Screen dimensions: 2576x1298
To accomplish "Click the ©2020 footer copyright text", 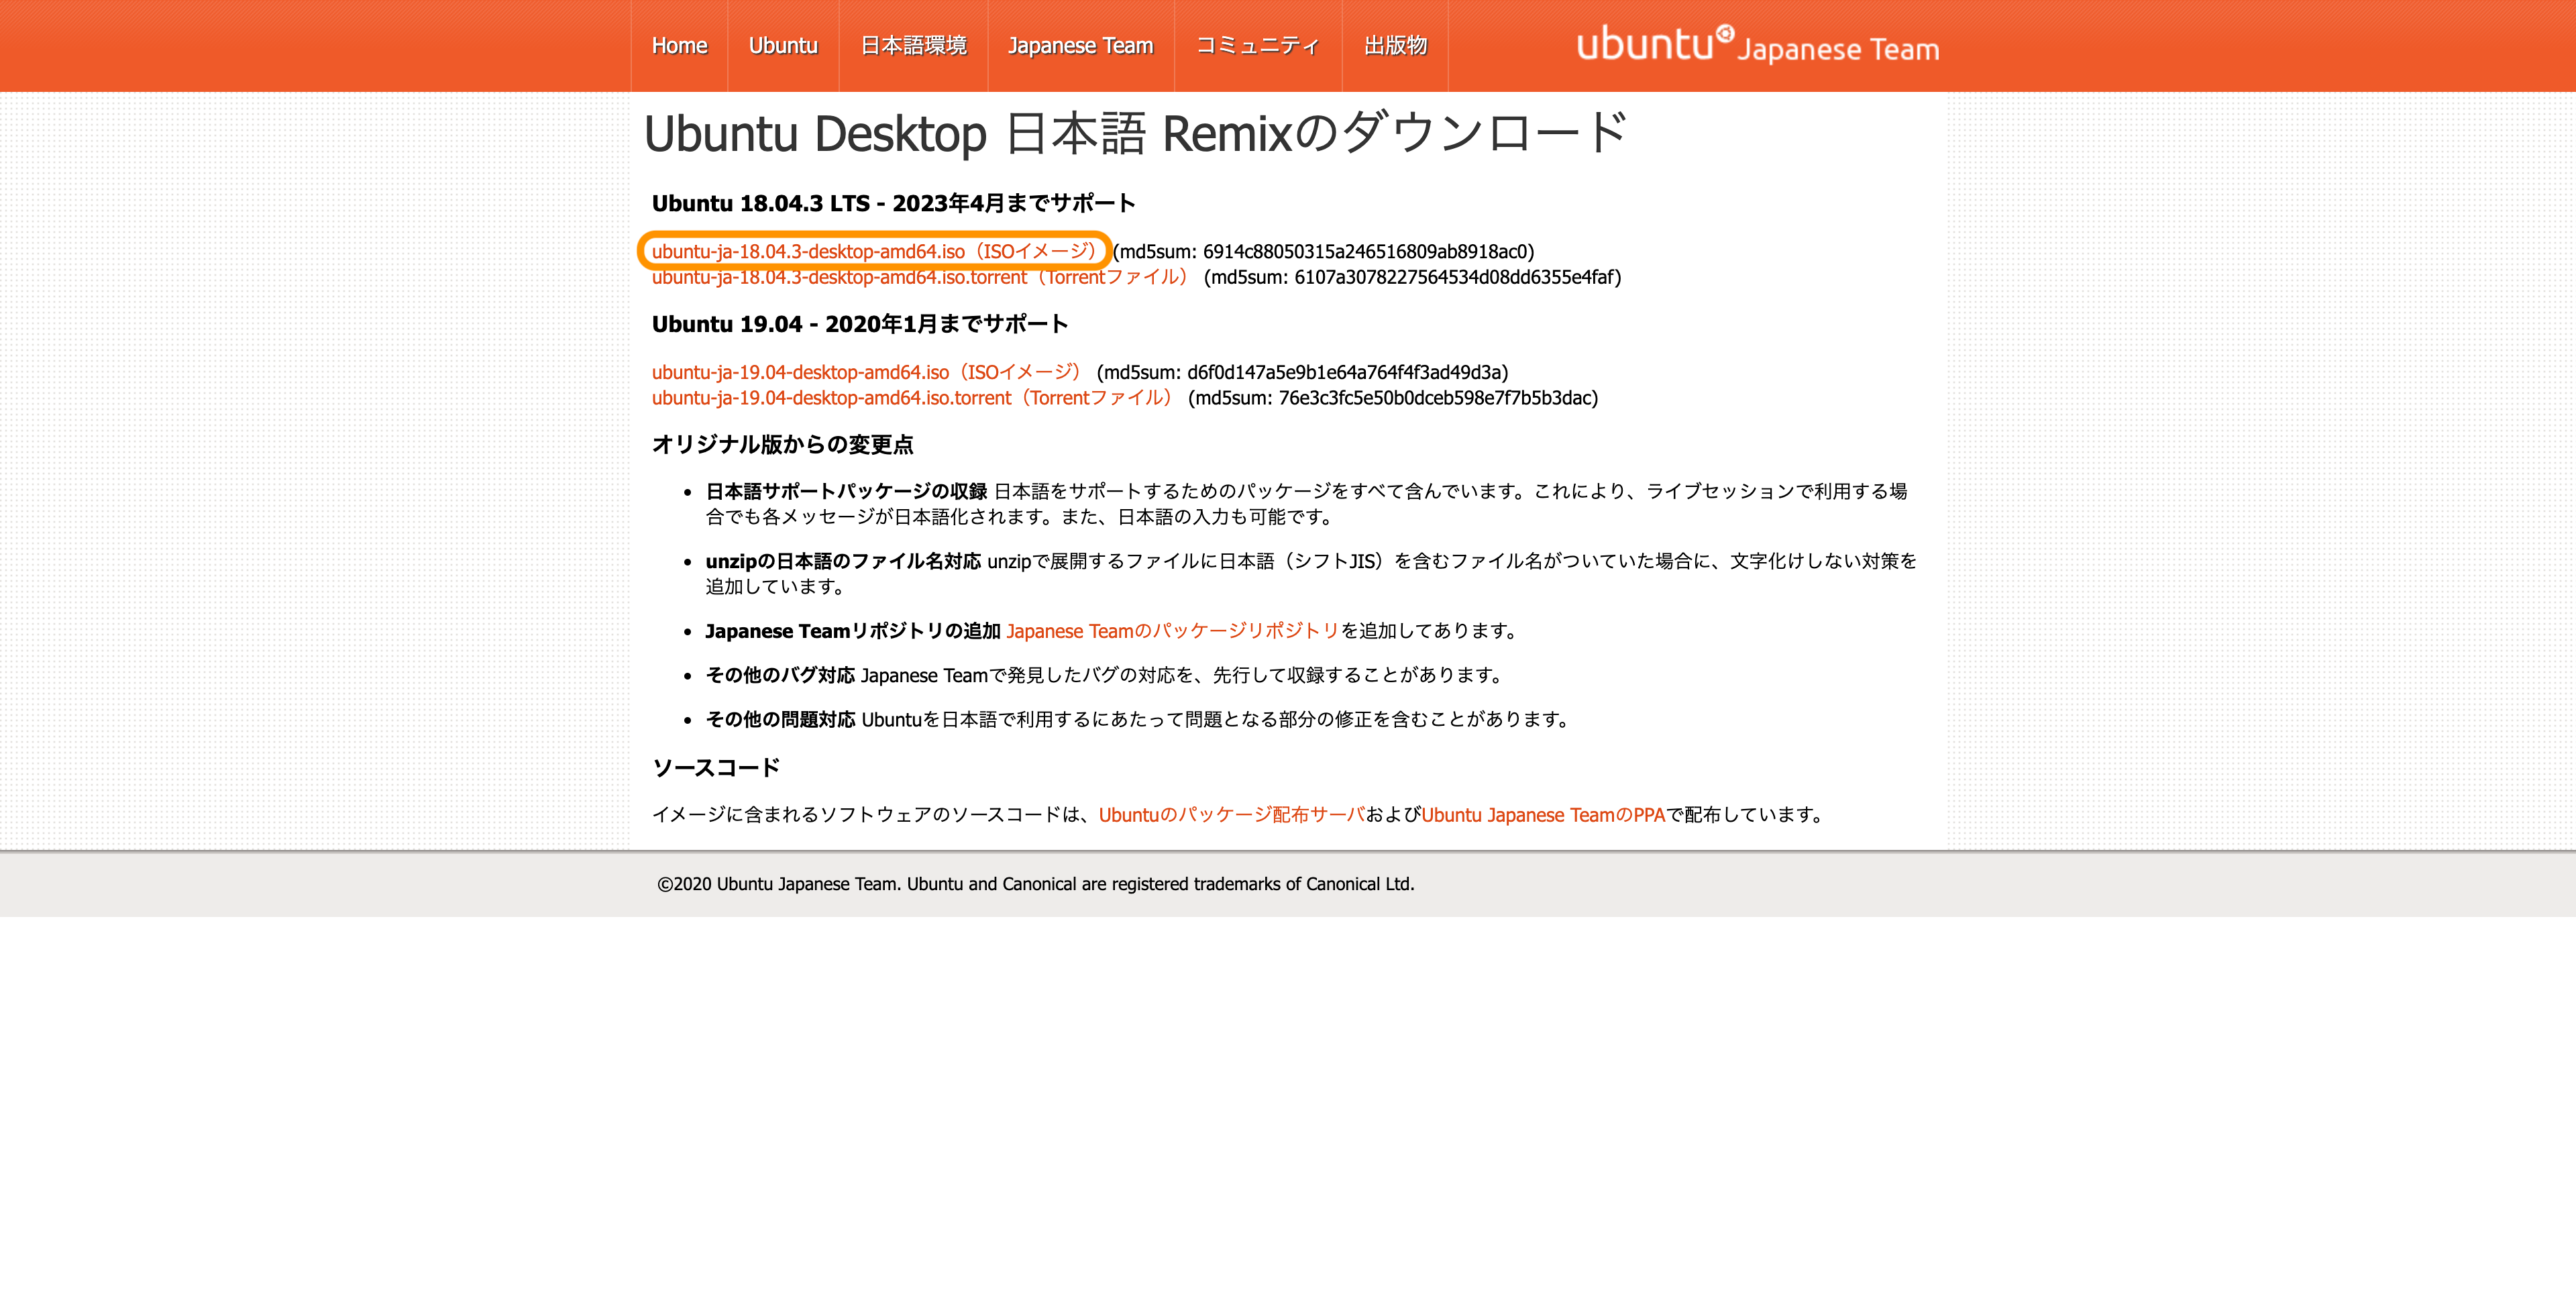I will tap(1035, 884).
